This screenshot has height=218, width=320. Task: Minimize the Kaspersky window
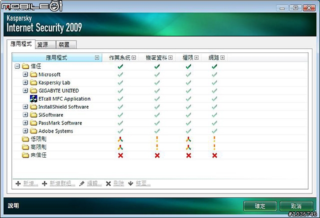282,8
